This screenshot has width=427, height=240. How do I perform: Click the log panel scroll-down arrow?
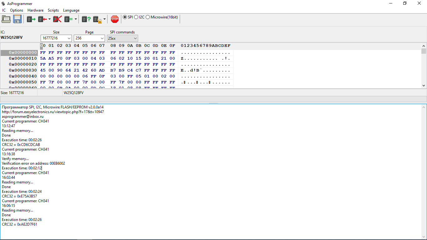pos(424,236)
